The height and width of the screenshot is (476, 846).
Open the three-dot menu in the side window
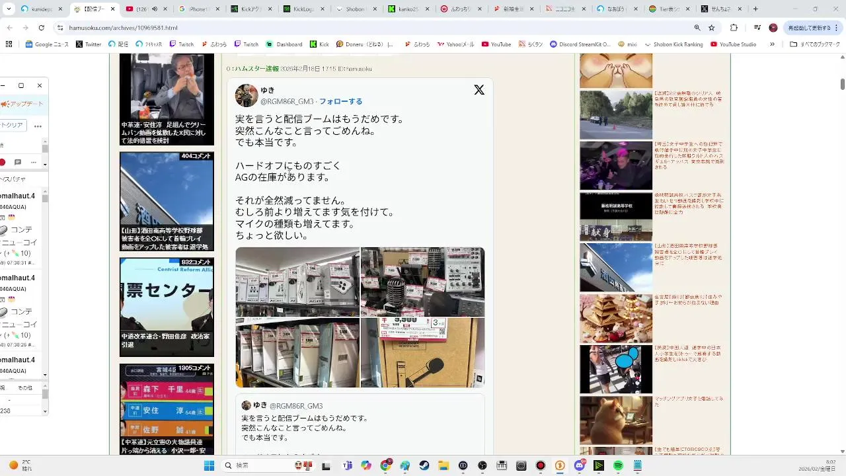[x=38, y=126]
